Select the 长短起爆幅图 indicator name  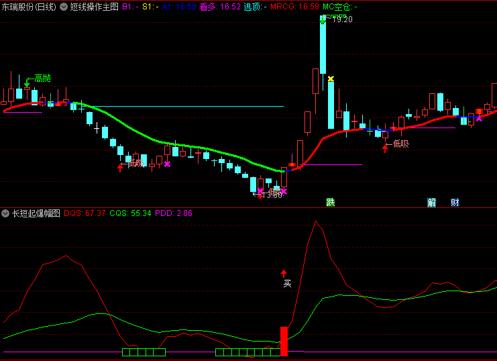point(36,213)
